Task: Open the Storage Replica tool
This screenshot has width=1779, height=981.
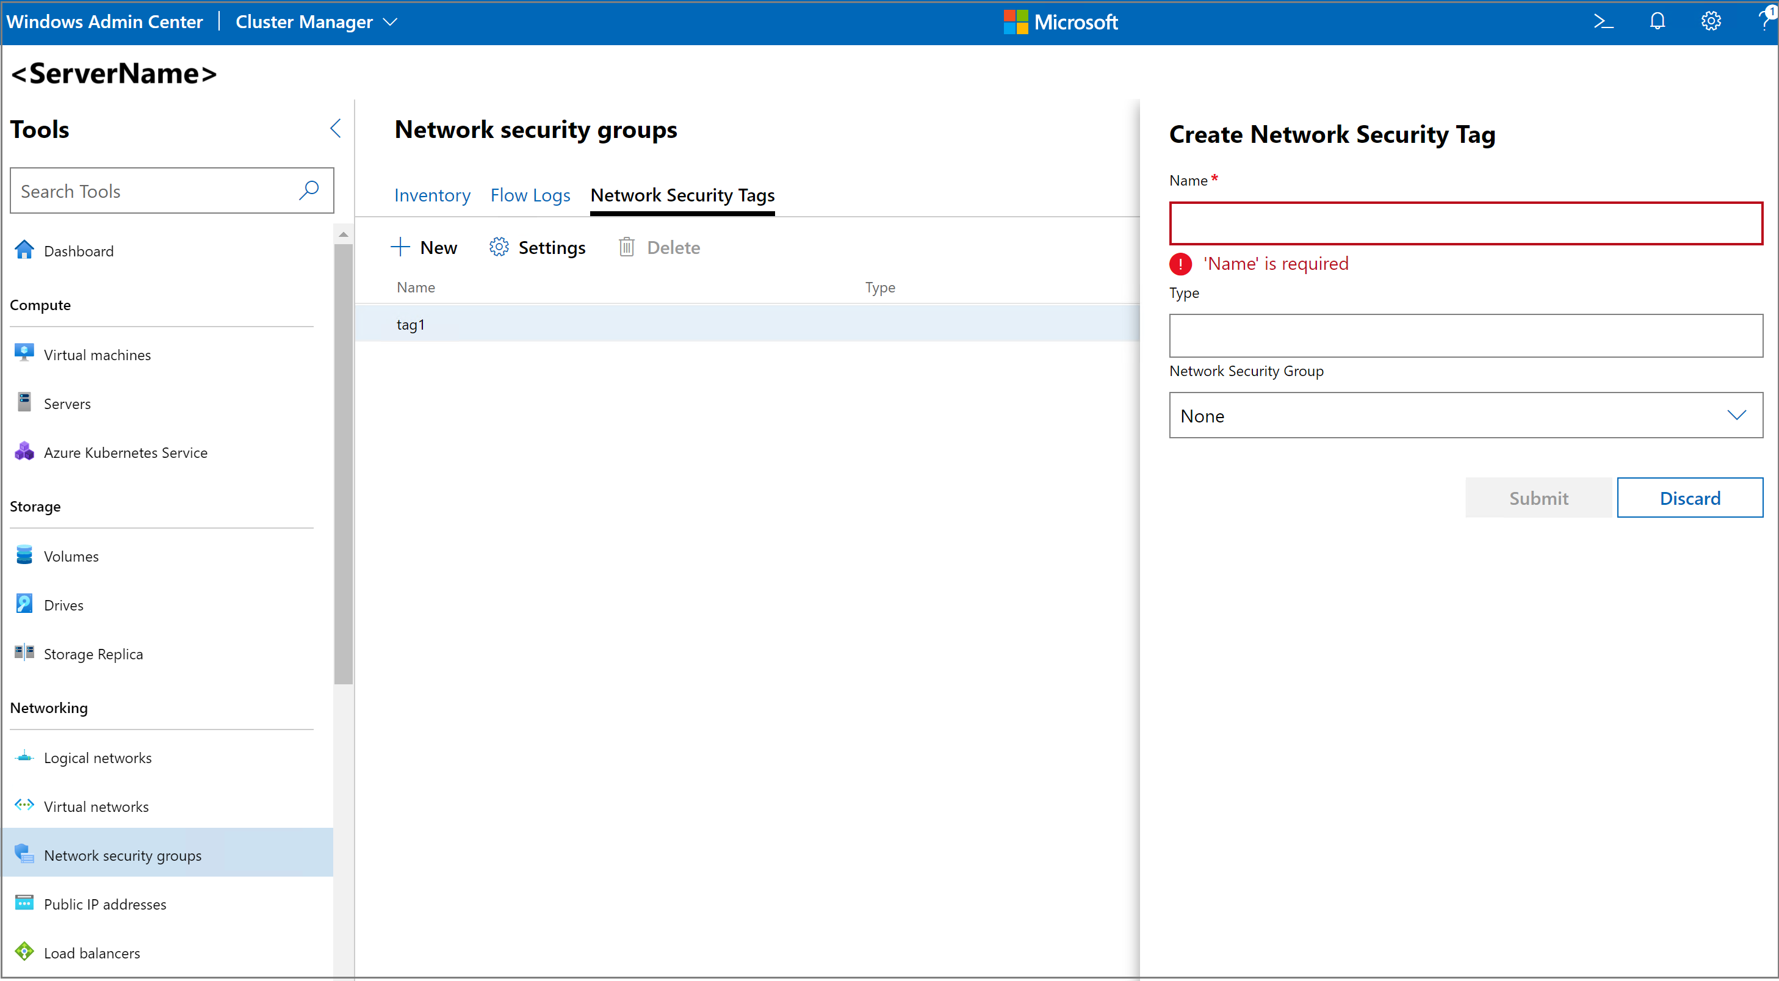Action: 93,654
